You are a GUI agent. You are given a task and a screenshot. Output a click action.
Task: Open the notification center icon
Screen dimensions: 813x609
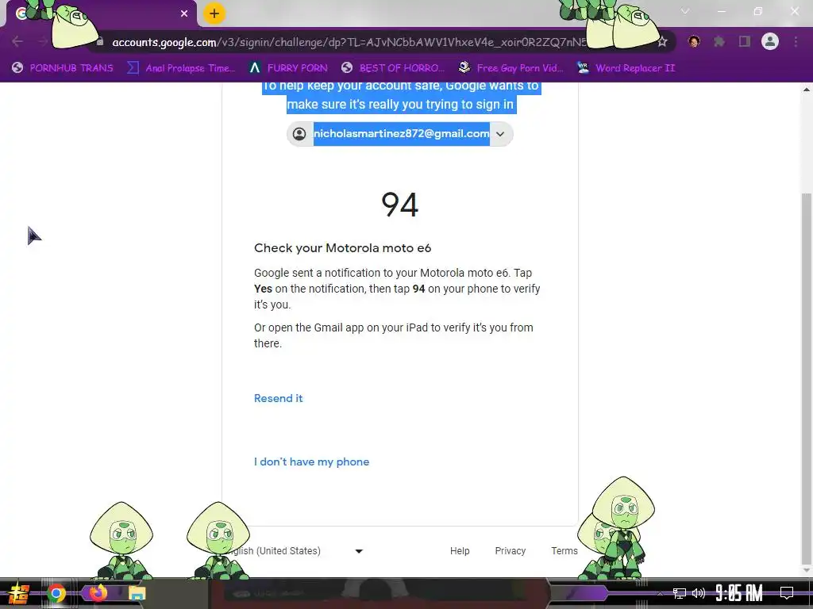(787, 593)
